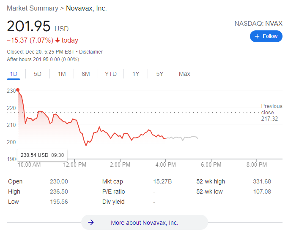Select the Max time range

[184, 74]
